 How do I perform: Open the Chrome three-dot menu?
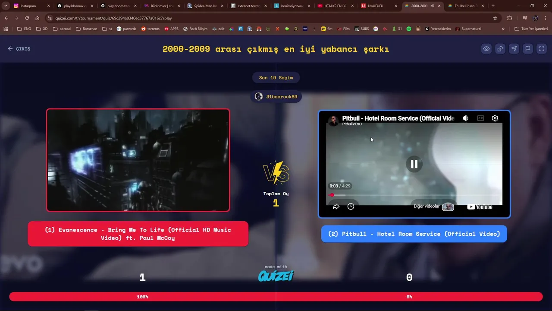[546, 18]
